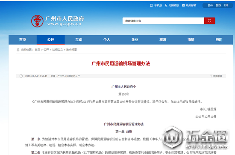The width and height of the screenshot is (235, 155).
Task: Open the 市情 navigation tab
Action: click(x=191, y=40)
